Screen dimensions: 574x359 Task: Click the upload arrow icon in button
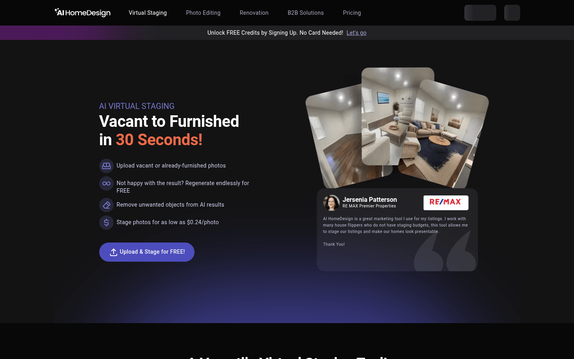114,252
